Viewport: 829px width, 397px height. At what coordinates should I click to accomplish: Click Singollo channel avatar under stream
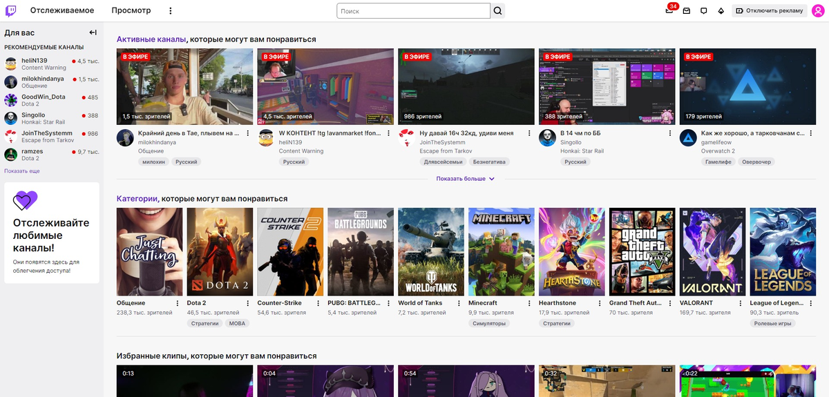[x=547, y=137]
